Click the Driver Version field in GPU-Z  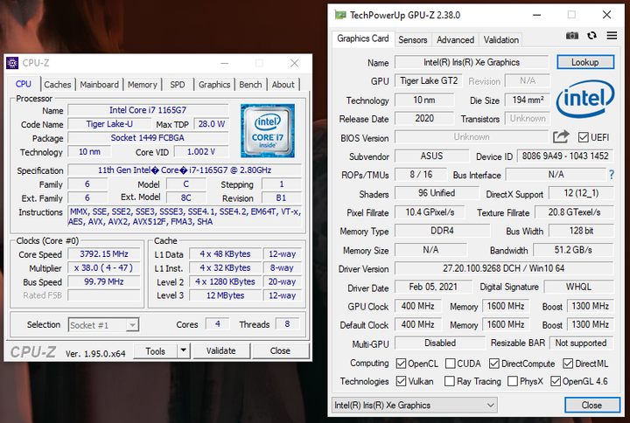tap(504, 268)
